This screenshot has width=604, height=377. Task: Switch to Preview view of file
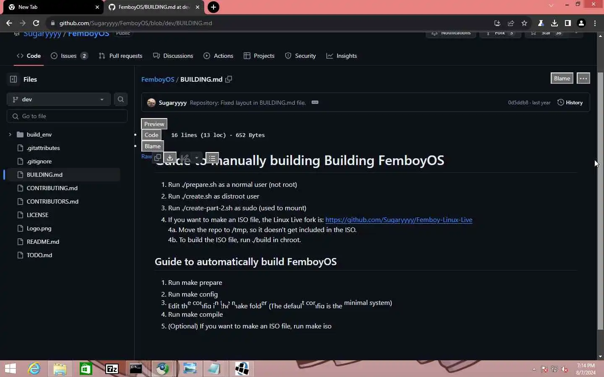(154, 124)
